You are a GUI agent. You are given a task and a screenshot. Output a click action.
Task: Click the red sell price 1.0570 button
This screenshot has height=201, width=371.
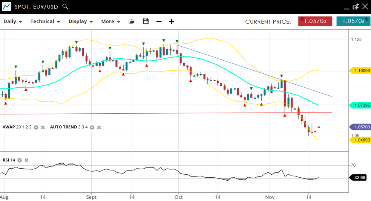315,21
